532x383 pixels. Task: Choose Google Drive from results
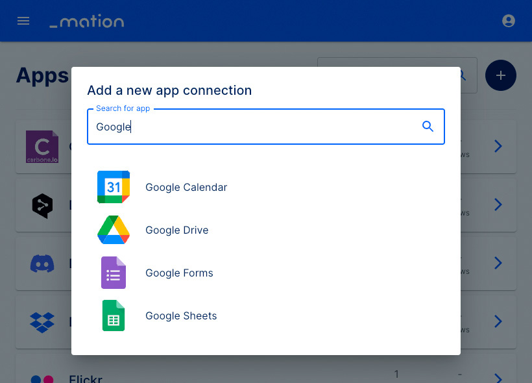point(176,230)
